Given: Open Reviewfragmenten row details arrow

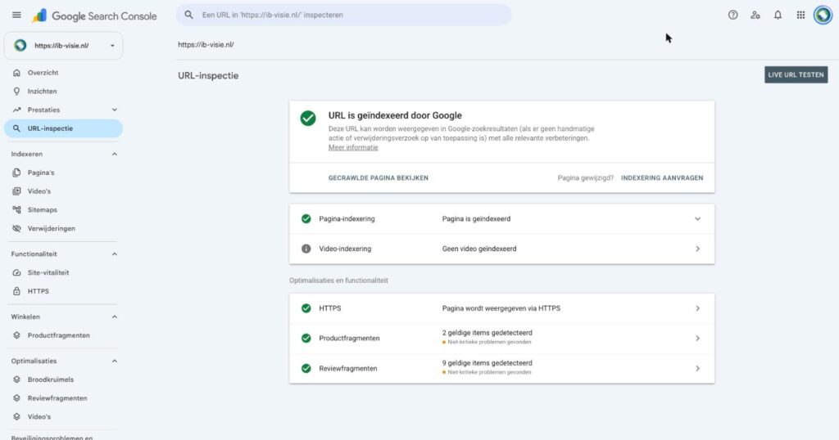Looking at the screenshot, I should tap(697, 369).
